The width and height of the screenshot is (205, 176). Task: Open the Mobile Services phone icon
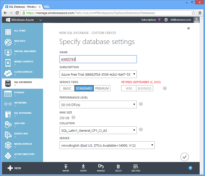point(8,63)
